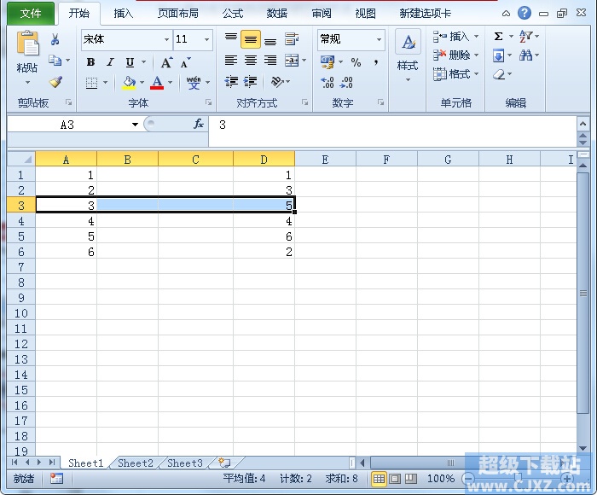Minimize the ribbon with caret icon
The width and height of the screenshot is (597, 495).
(x=506, y=14)
